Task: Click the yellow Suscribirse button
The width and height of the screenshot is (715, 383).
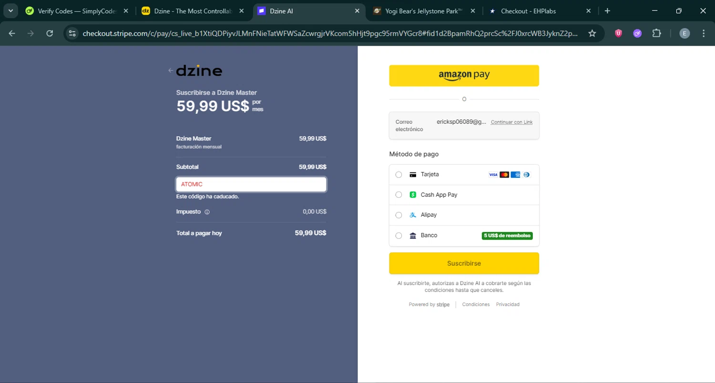Action: 464,263
